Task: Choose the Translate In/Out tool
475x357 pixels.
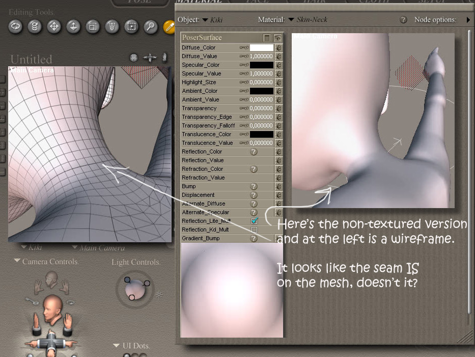Action: [73, 27]
